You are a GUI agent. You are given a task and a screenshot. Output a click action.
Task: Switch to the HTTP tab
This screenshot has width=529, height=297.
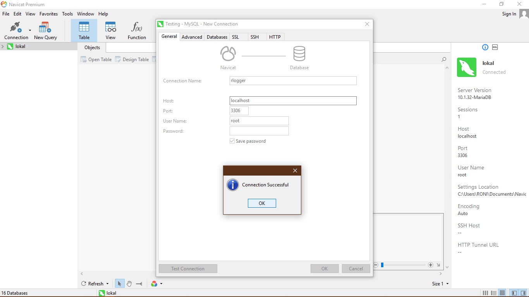(275, 37)
